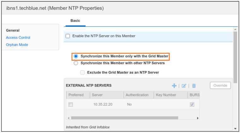Select Synchronize with other NTP Servers
This screenshot has width=240, height=133.
pos(76,63)
